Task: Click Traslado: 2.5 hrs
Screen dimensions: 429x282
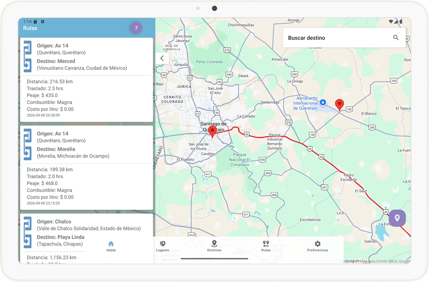Action: [45, 89]
